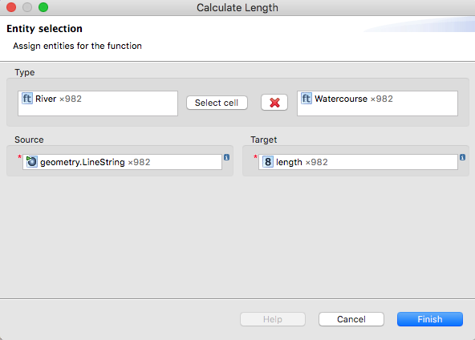Click the geometry.LineString geometry icon
Viewport: 475px width, 340px height.
click(31, 162)
